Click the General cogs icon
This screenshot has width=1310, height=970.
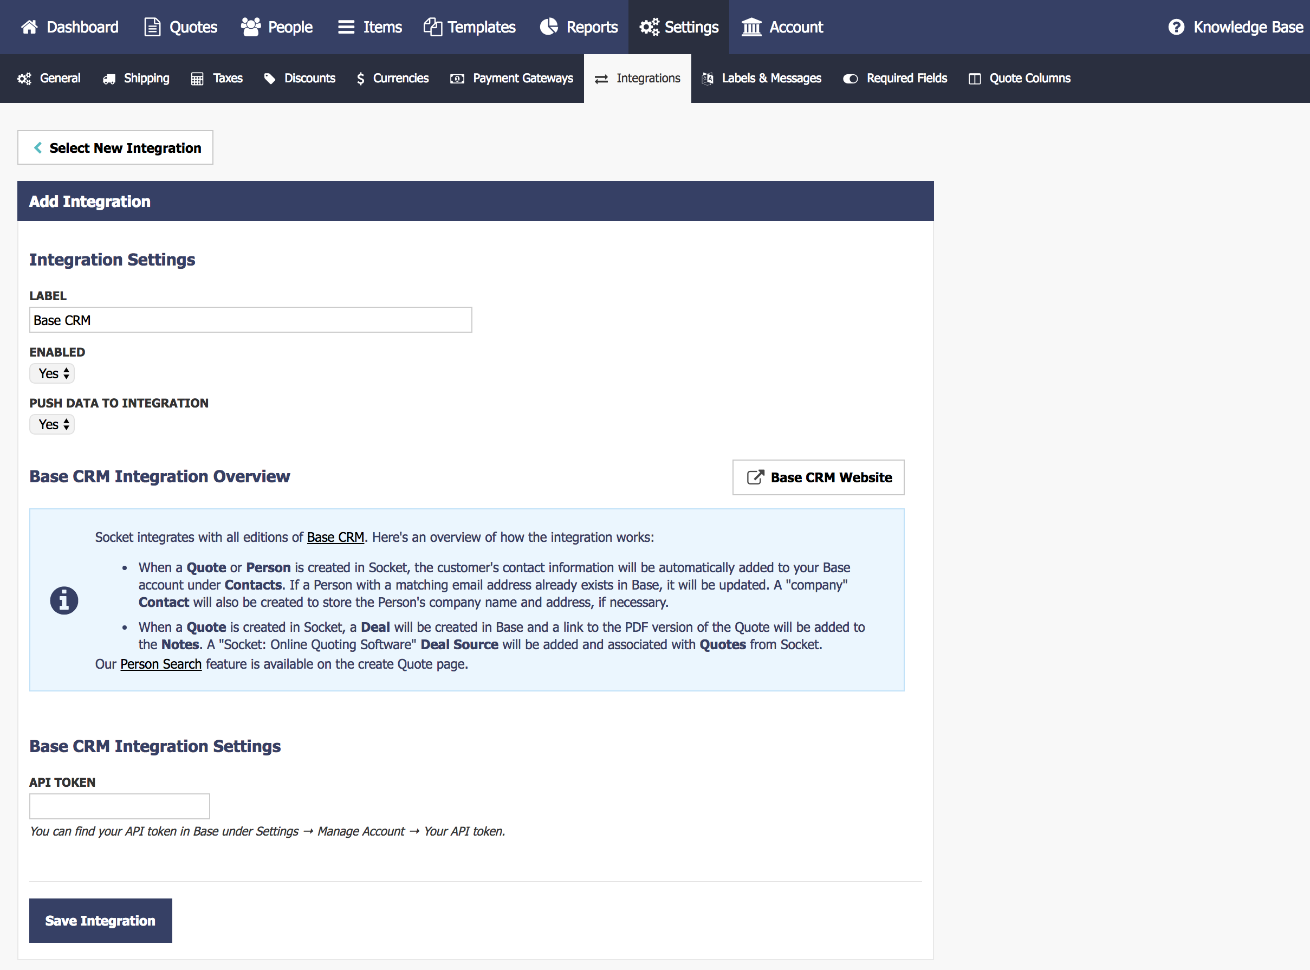click(x=24, y=79)
